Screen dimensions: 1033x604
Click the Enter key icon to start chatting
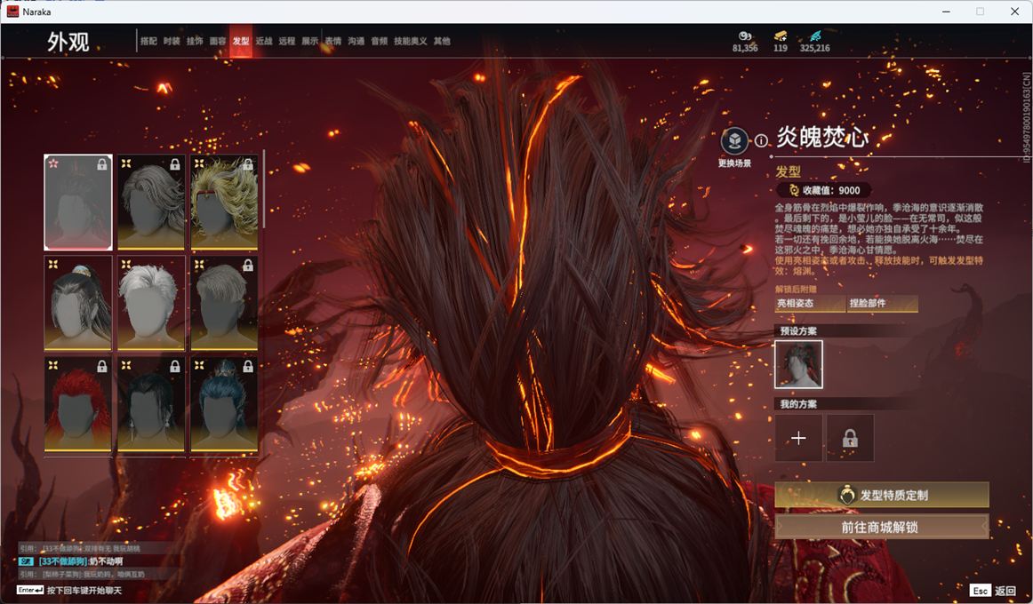point(30,590)
